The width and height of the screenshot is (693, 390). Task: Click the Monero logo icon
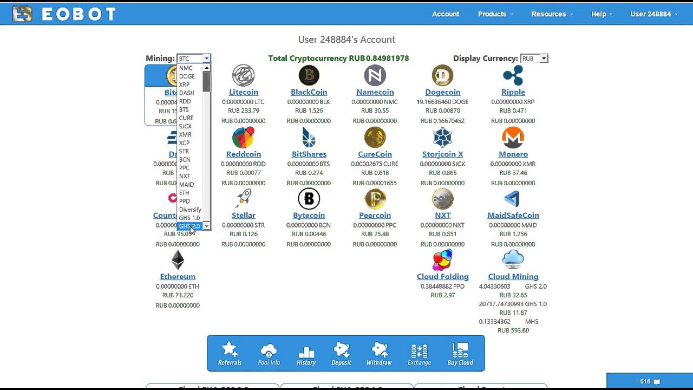click(x=513, y=138)
